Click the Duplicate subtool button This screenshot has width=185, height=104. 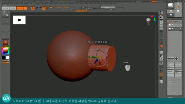point(171,71)
